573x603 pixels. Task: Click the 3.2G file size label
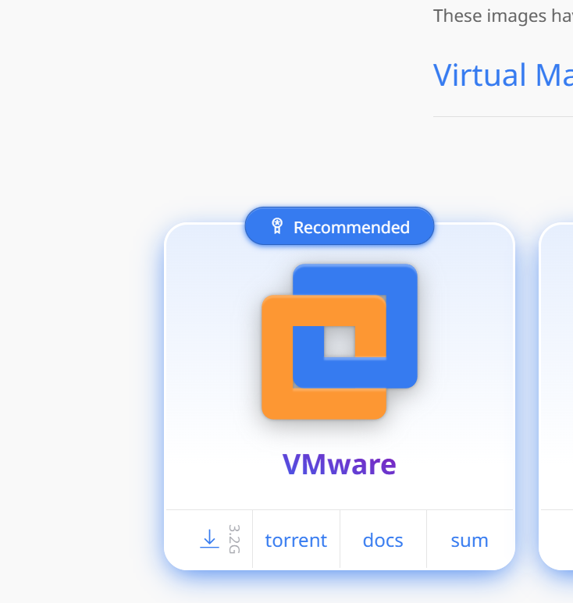[x=234, y=539]
